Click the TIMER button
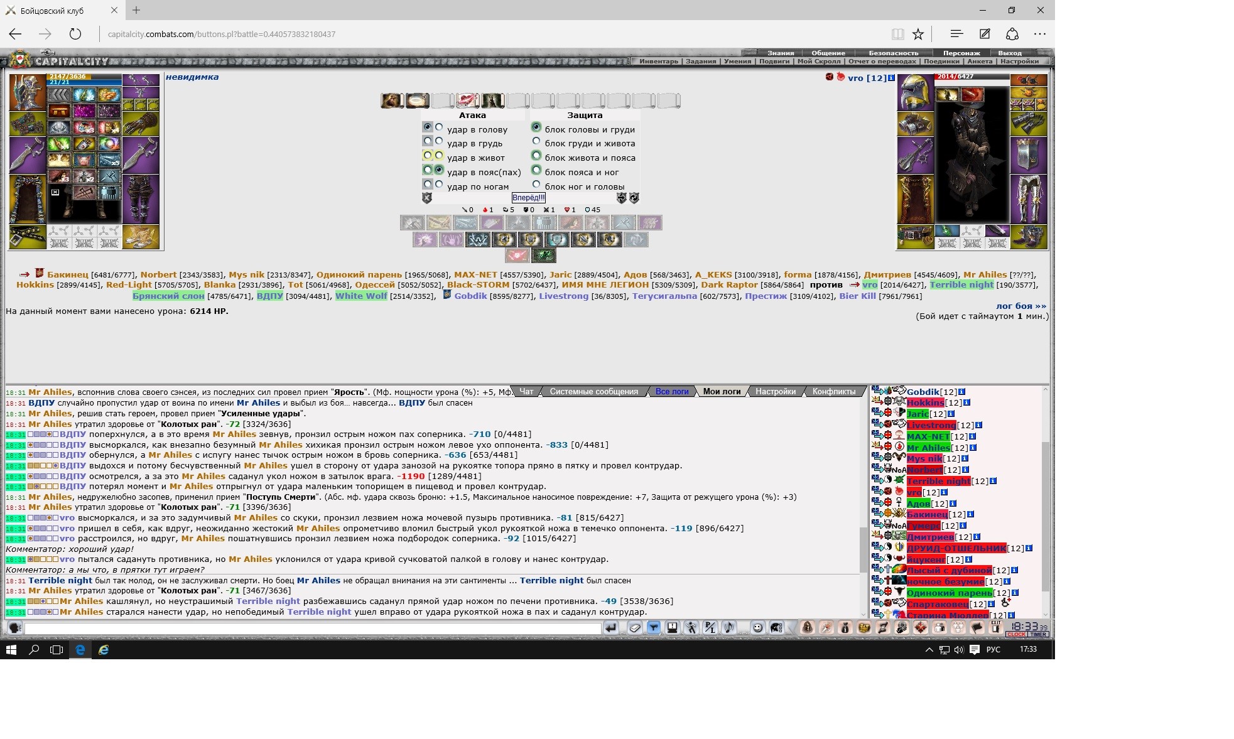The height and width of the screenshot is (739, 1234). point(1038,634)
